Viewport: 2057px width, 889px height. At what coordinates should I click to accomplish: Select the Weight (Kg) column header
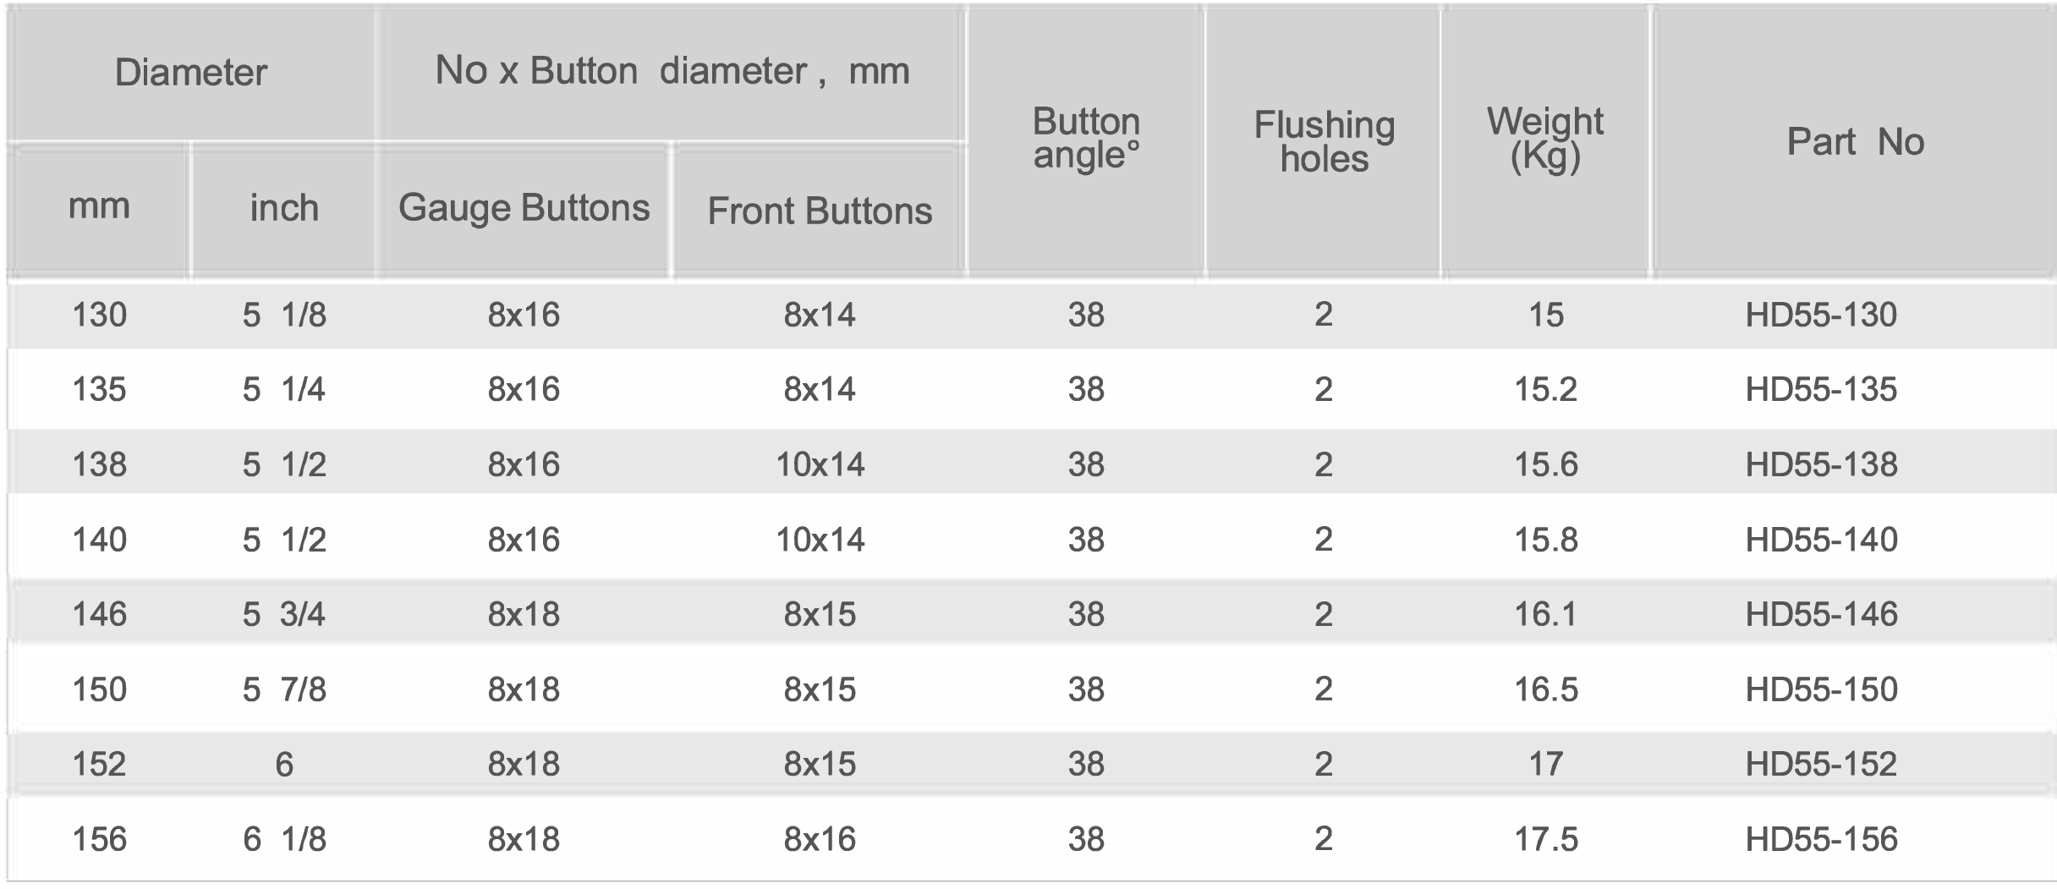[x=1545, y=139]
